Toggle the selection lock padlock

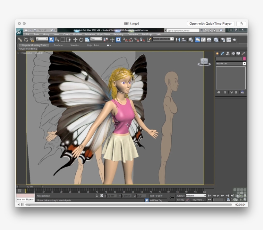tap(97, 195)
